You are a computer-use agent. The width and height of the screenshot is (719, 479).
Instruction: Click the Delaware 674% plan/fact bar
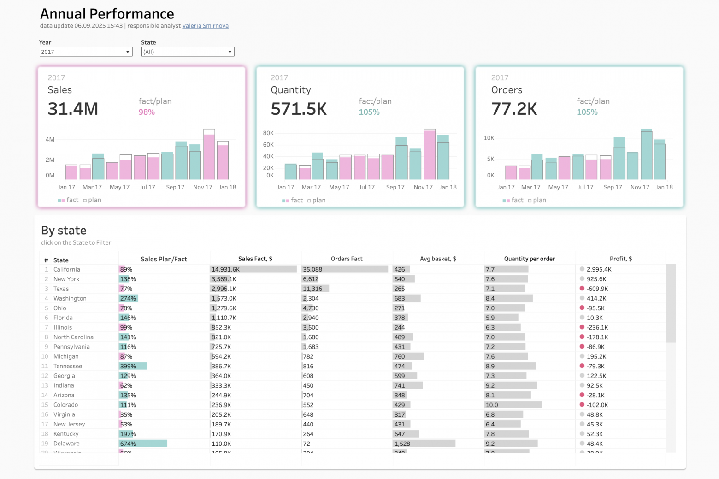point(143,444)
